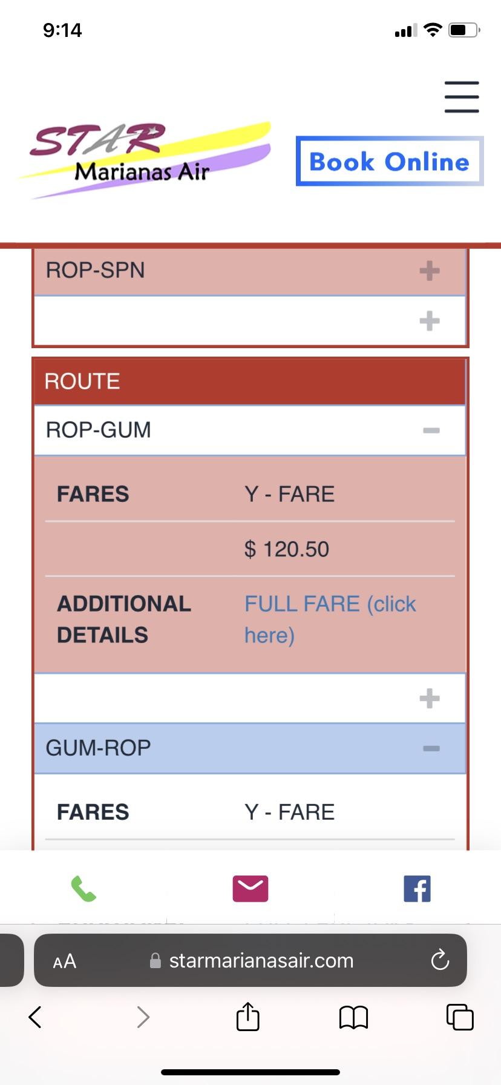Viewport: 501px width, 1085px height.
Task: Expand the ROP-SPN route row
Action: click(250, 270)
